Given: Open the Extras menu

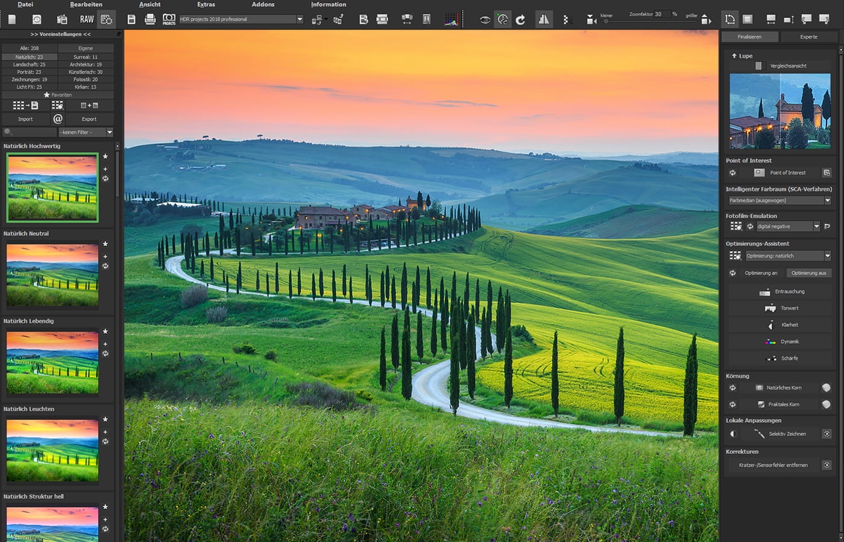Looking at the screenshot, I should (x=206, y=4).
